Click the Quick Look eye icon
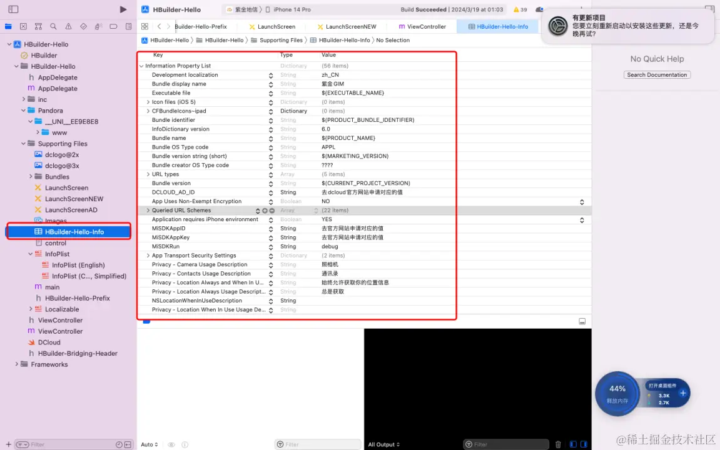The image size is (720, 450). pyautogui.click(x=171, y=444)
